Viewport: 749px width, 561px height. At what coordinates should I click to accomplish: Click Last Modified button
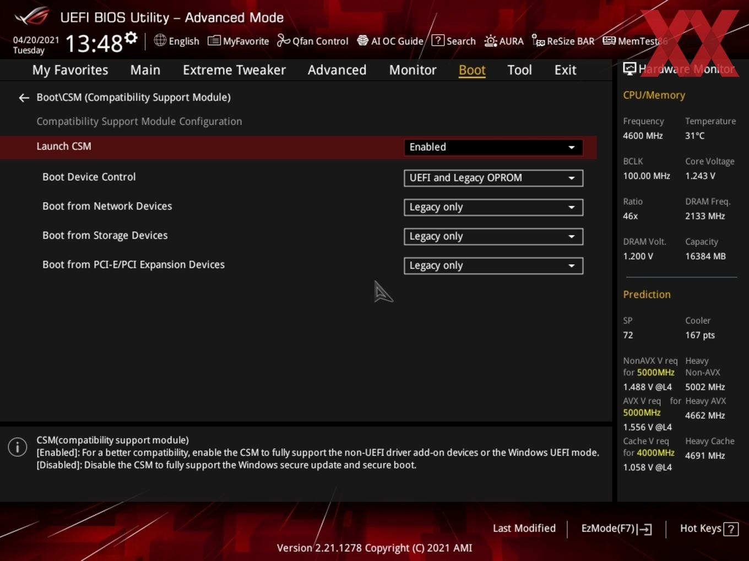[524, 528]
